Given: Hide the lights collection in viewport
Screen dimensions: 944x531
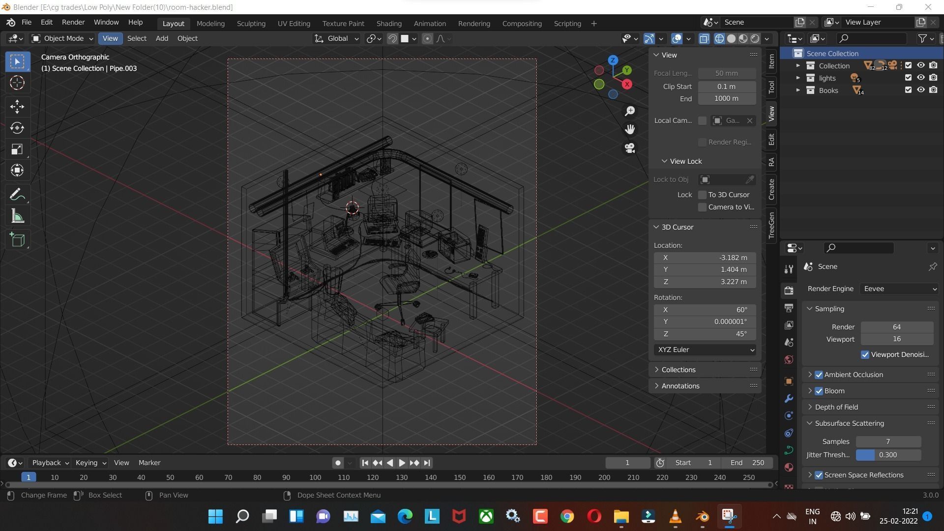Looking at the screenshot, I should click(920, 78).
